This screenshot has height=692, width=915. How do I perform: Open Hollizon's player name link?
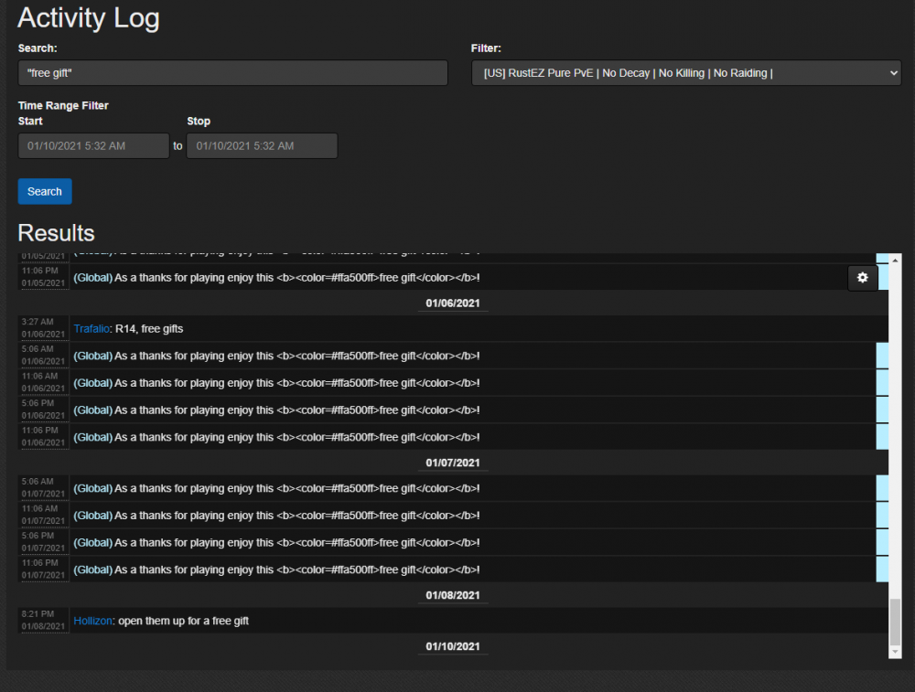click(93, 621)
